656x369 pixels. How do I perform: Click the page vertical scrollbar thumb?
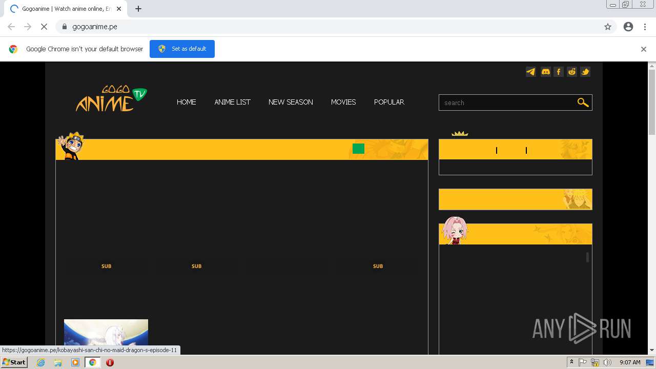(x=652, y=102)
